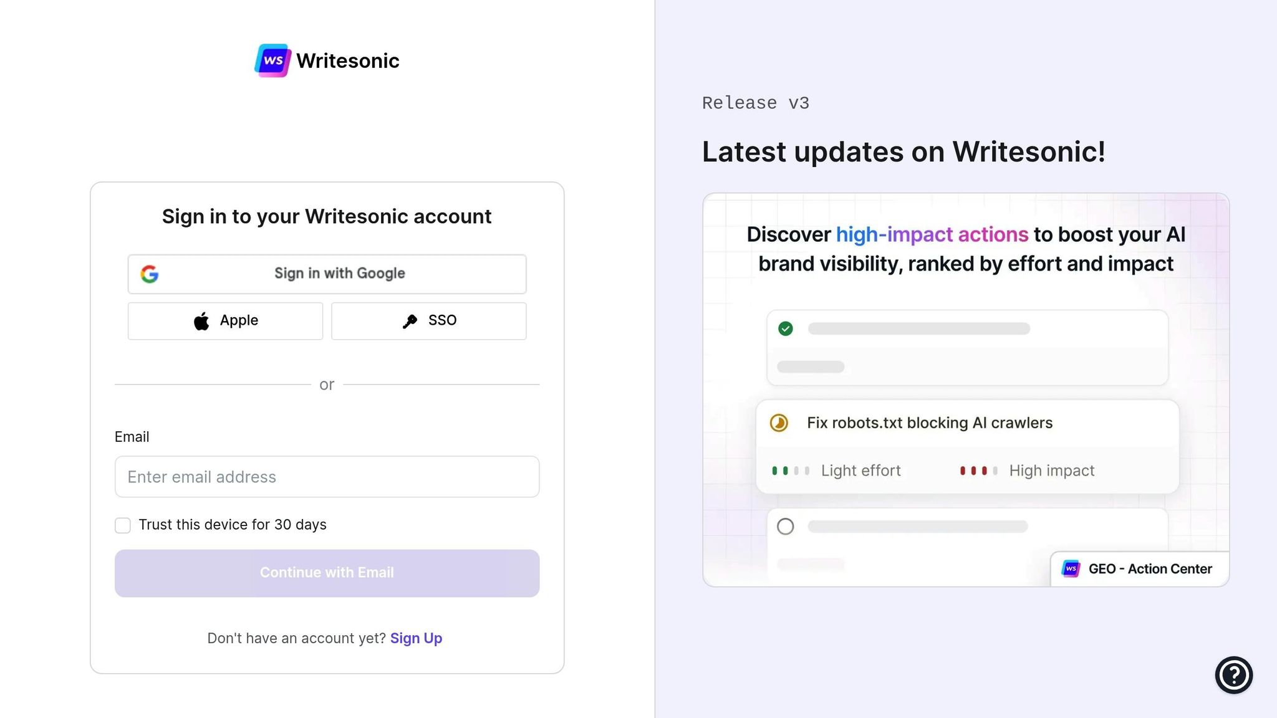Image resolution: width=1277 pixels, height=718 pixels.
Task: Choose SSO sign-in option
Action: (428, 321)
